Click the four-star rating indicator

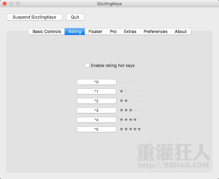coord(130,120)
